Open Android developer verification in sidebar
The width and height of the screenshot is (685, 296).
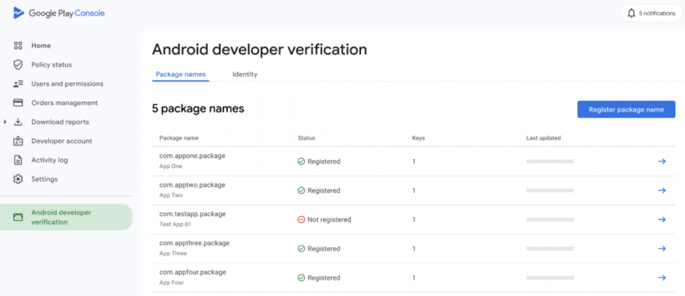point(61,217)
